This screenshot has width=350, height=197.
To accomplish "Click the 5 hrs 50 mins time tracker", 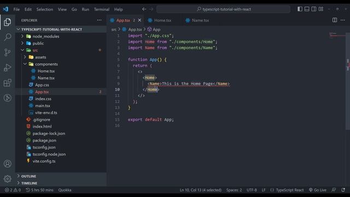I will tap(39, 190).
